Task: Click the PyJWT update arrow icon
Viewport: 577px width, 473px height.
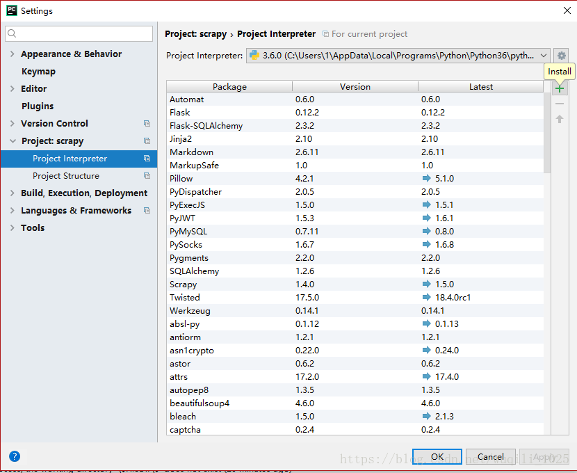Action: pos(427,218)
